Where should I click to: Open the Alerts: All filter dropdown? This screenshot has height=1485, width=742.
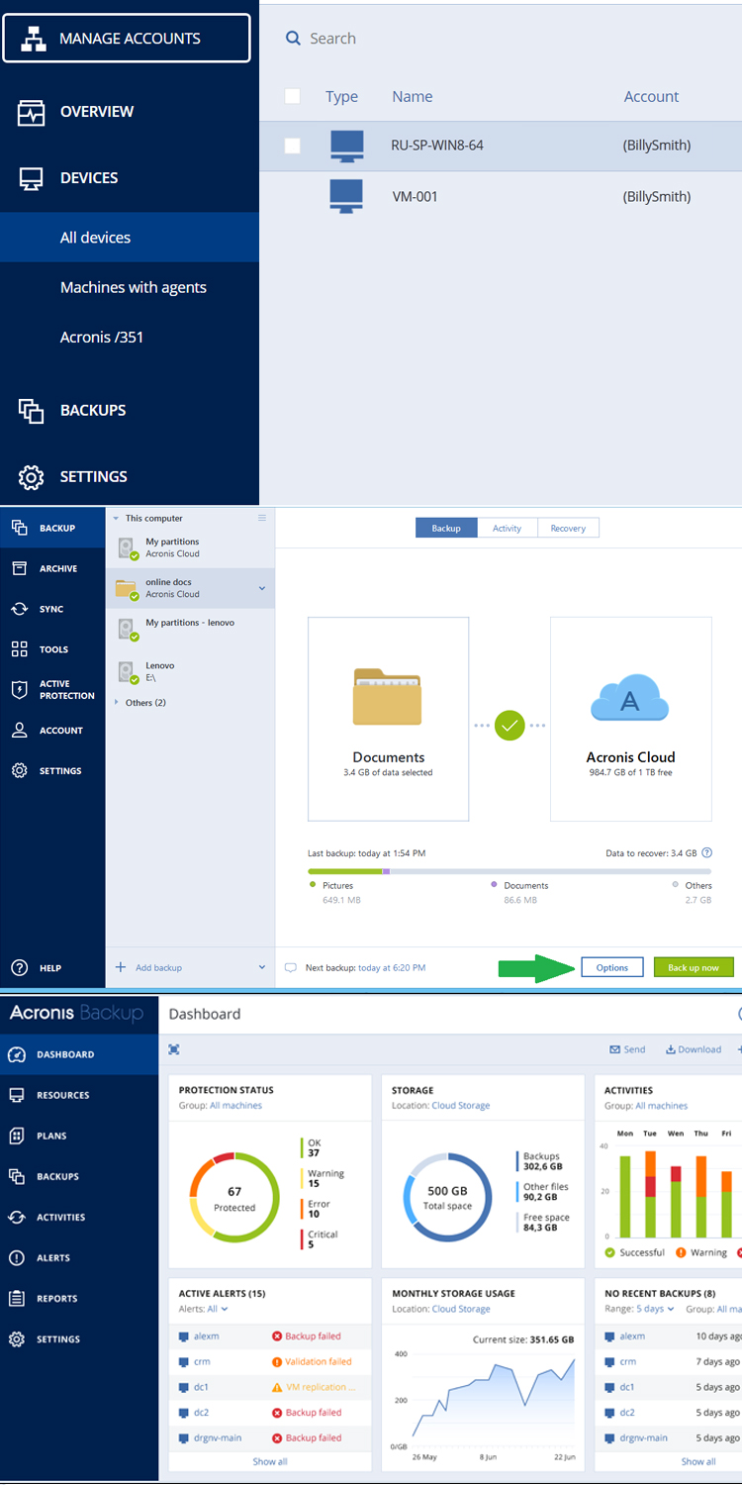pos(217,1309)
